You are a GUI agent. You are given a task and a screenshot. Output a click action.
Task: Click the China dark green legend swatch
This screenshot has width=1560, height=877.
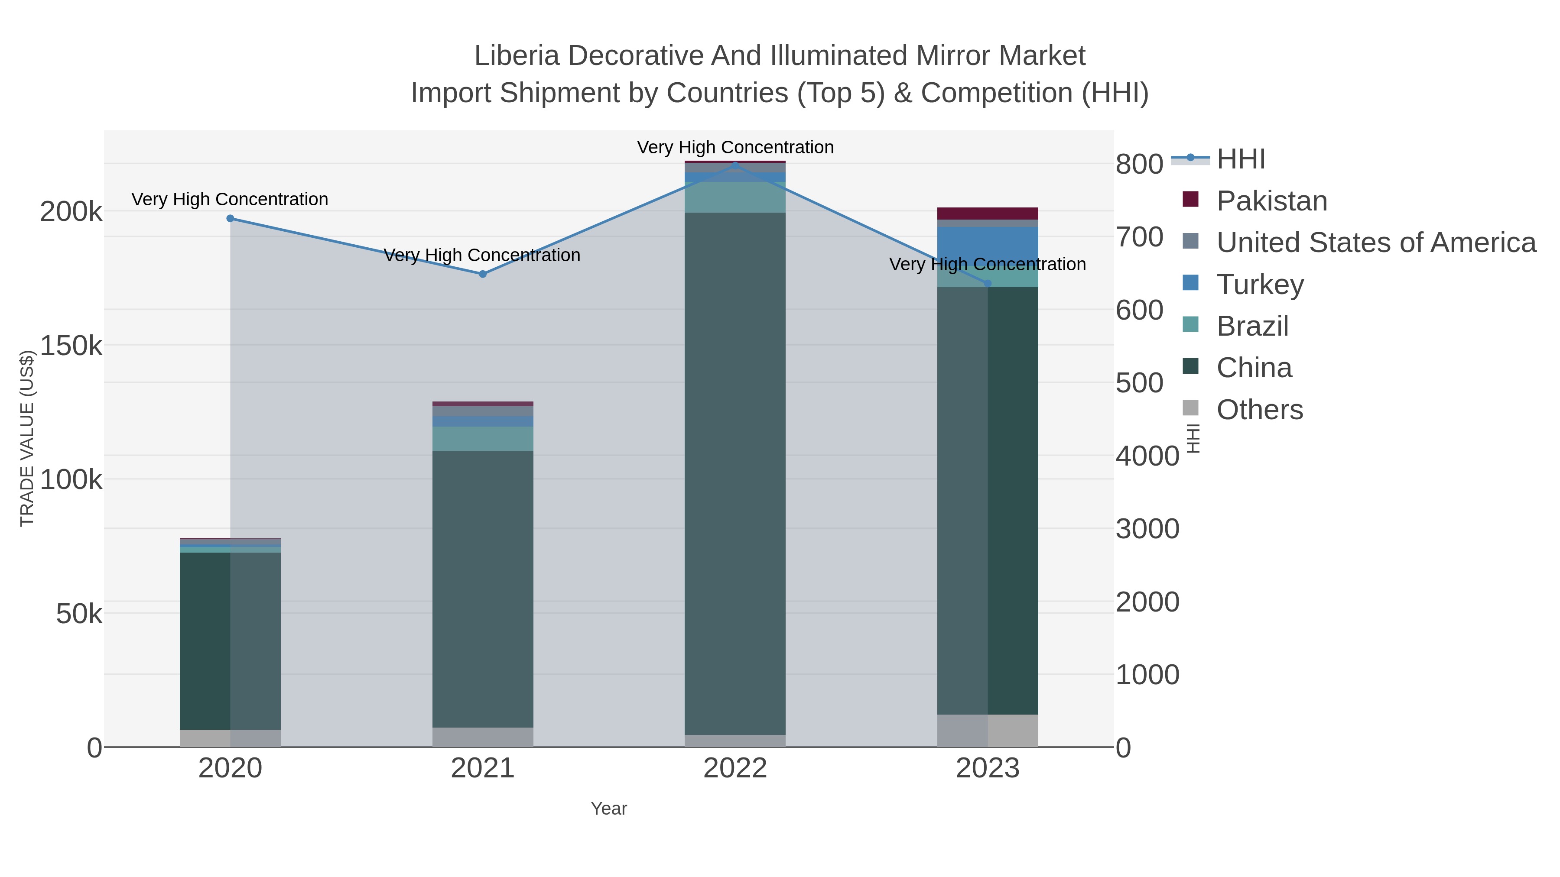pyautogui.click(x=1191, y=366)
